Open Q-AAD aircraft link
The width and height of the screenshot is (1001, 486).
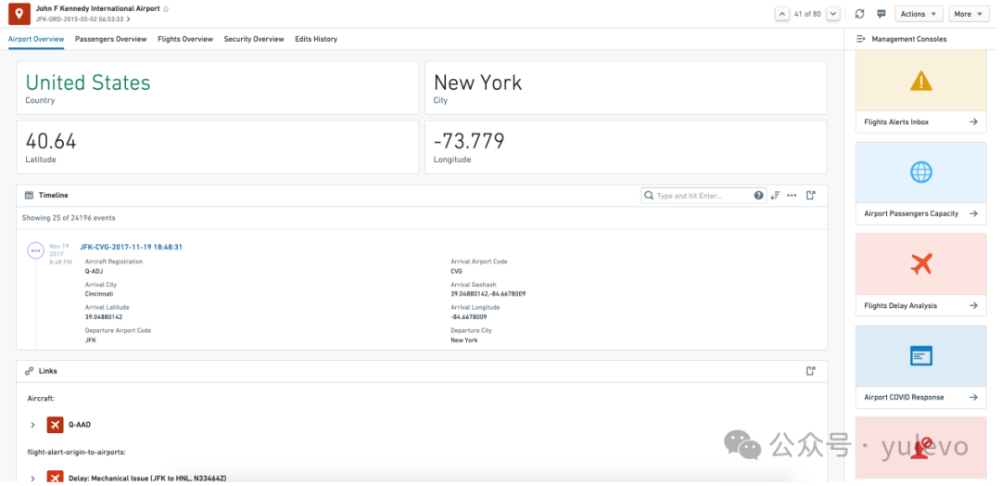point(80,425)
